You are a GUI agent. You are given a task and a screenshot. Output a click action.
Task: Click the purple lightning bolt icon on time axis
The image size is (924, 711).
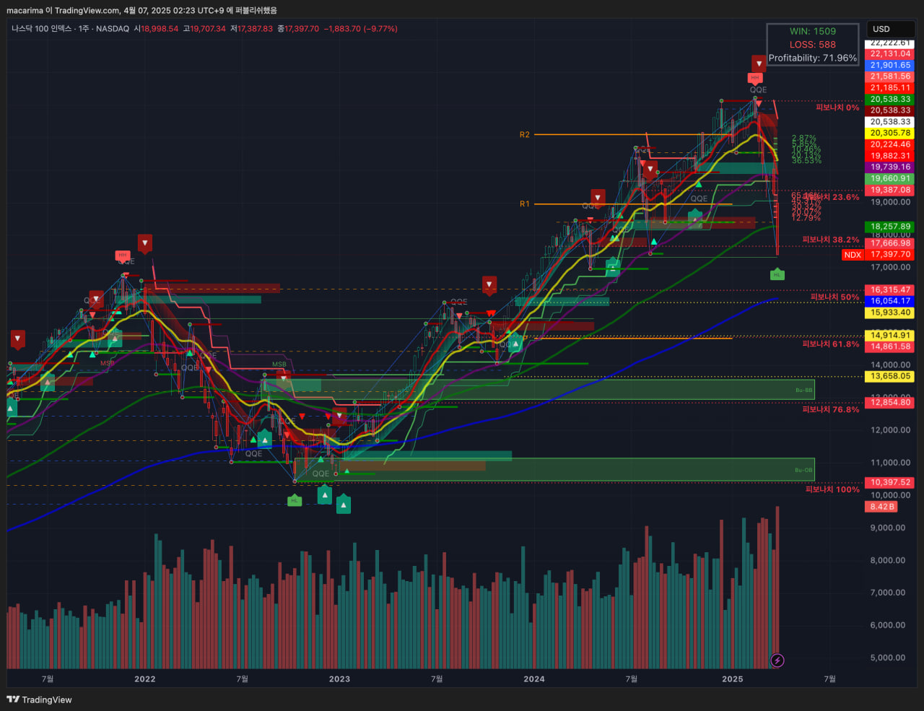777,660
